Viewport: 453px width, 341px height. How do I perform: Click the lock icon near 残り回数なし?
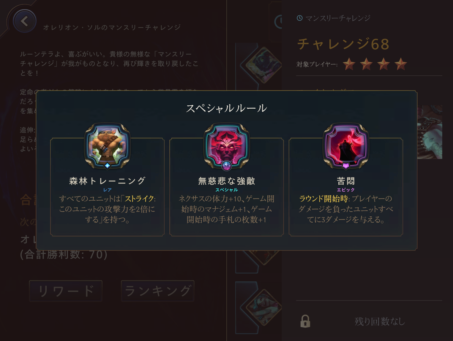(305, 321)
